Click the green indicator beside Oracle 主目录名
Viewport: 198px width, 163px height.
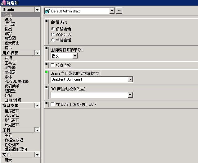click(47, 72)
